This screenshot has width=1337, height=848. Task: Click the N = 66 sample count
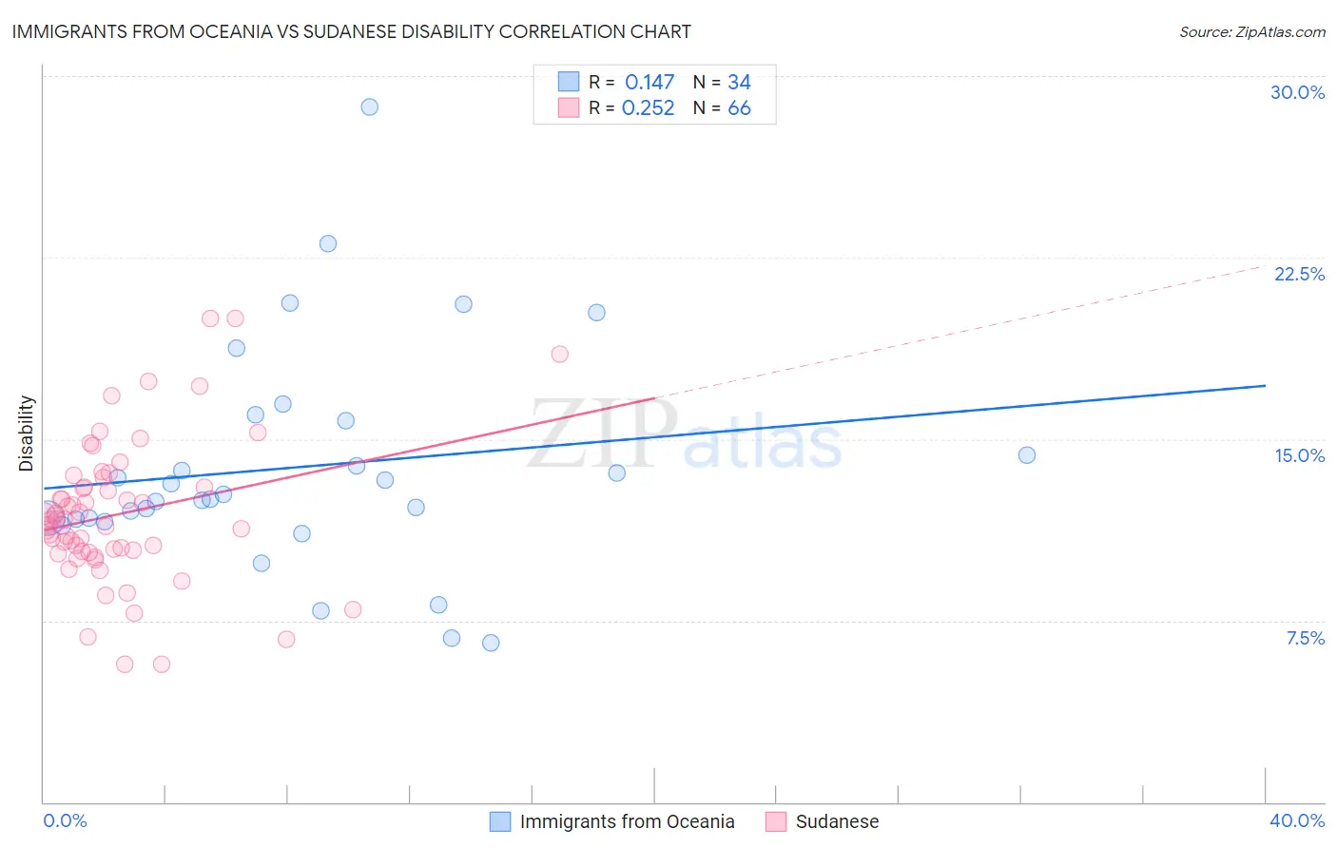tap(722, 108)
